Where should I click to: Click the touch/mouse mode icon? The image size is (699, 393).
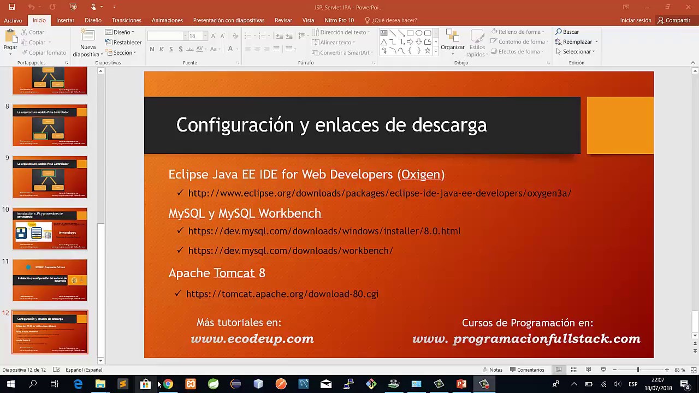(94, 7)
